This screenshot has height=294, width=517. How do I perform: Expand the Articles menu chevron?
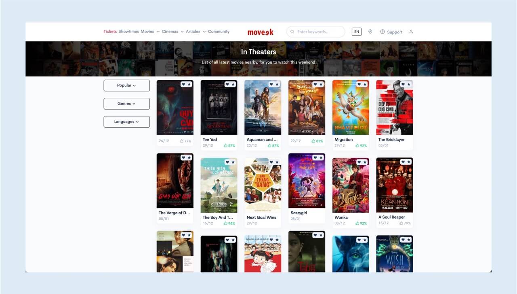pos(204,32)
